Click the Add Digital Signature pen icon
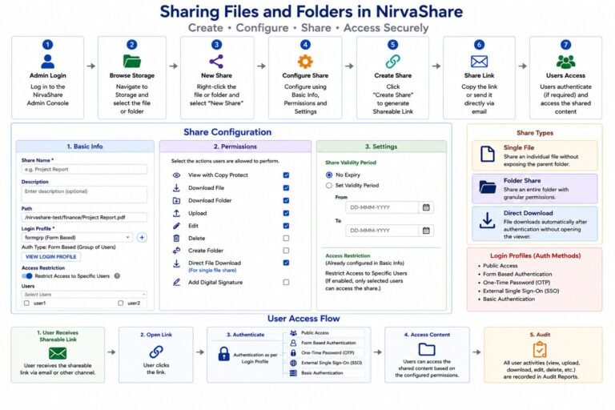 tap(176, 282)
